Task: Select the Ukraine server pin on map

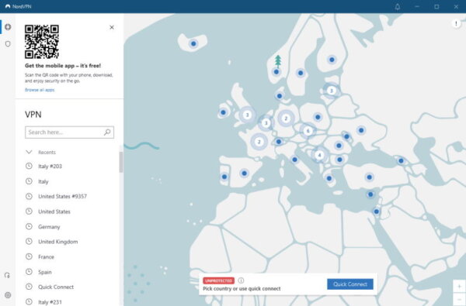Action: point(361,130)
